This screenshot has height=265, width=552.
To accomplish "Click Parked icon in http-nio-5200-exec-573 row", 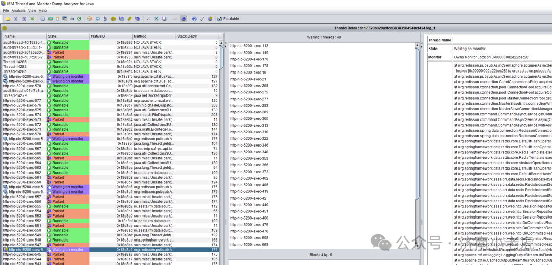I will pyautogui.click(x=49, y=120).
